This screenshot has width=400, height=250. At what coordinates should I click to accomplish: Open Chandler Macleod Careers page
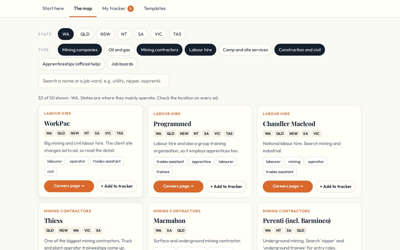click(288, 186)
